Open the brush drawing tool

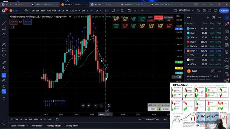click(4, 34)
